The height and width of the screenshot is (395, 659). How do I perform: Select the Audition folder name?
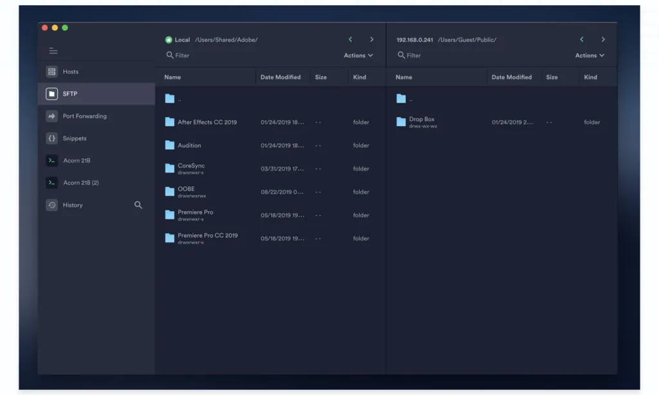coord(189,145)
